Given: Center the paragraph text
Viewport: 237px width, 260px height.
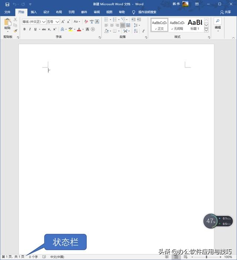Looking at the screenshot, I should [112, 25].
